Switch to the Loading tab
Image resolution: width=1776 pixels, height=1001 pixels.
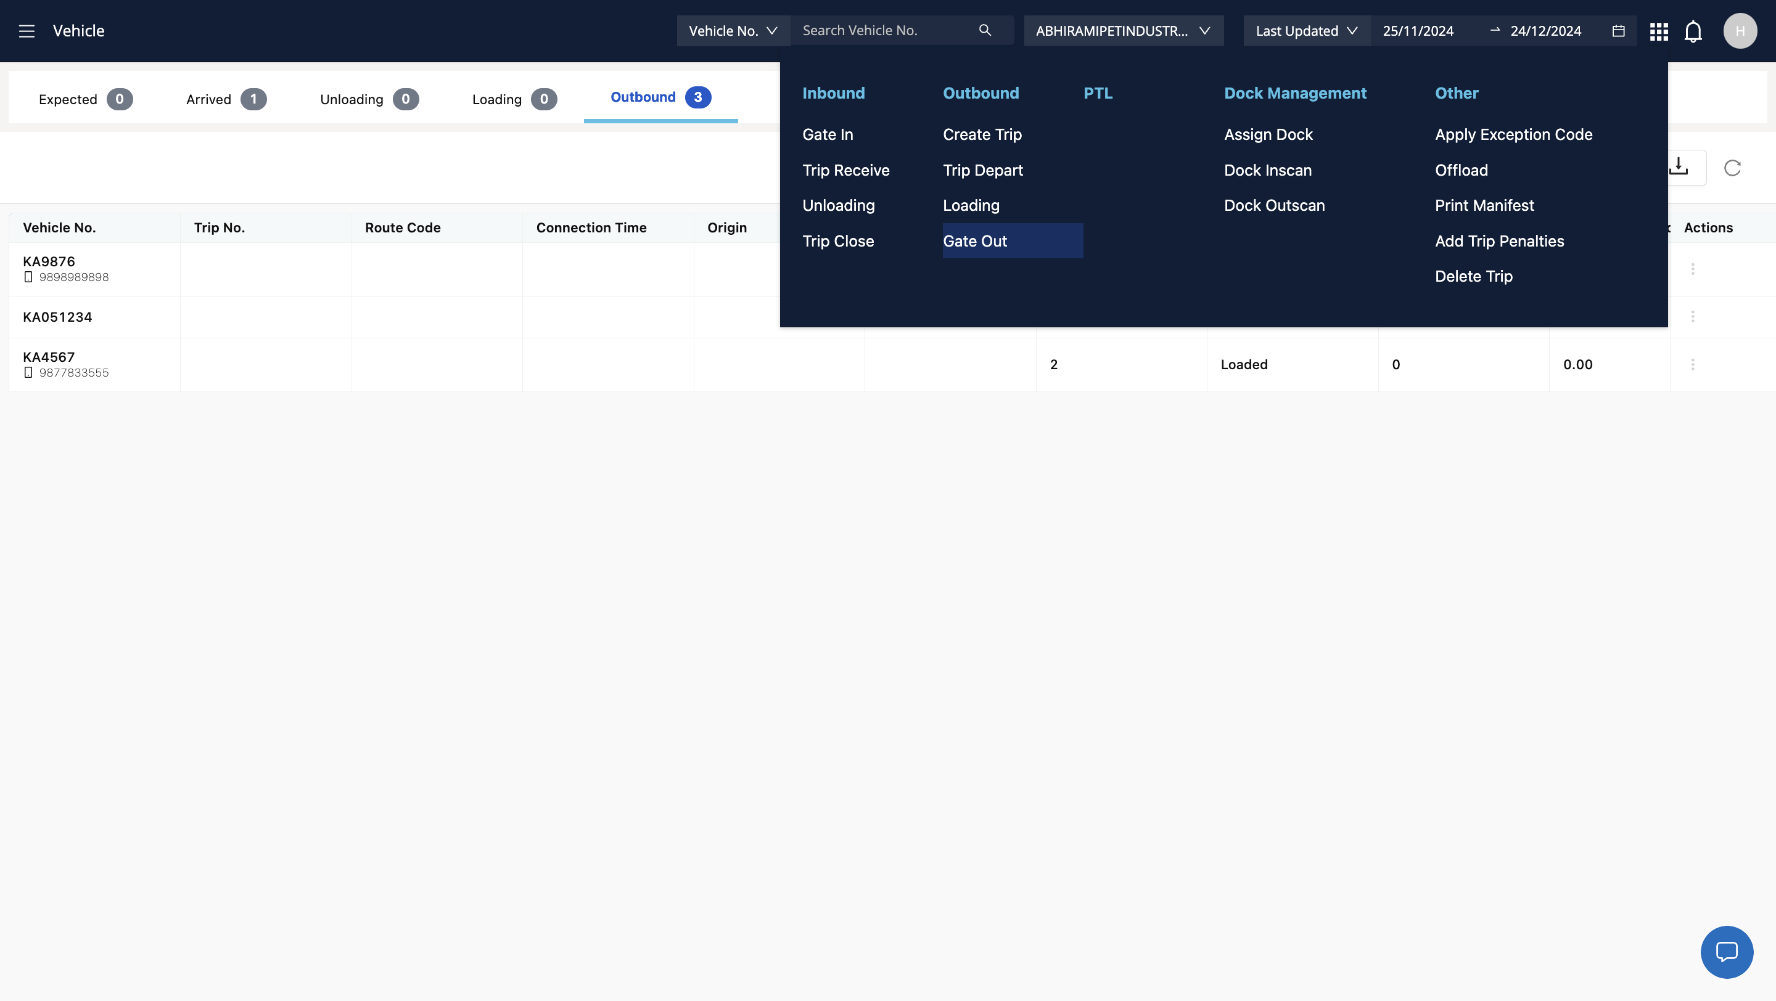point(514,99)
